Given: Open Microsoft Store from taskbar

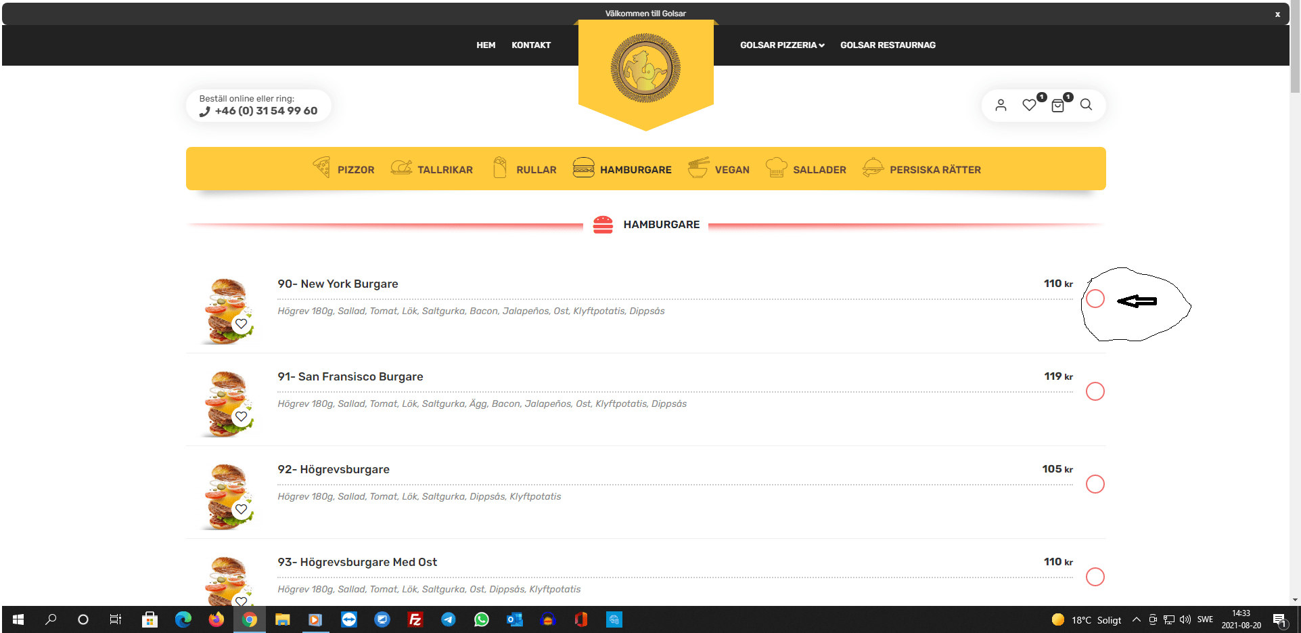Looking at the screenshot, I should [150, 619].
